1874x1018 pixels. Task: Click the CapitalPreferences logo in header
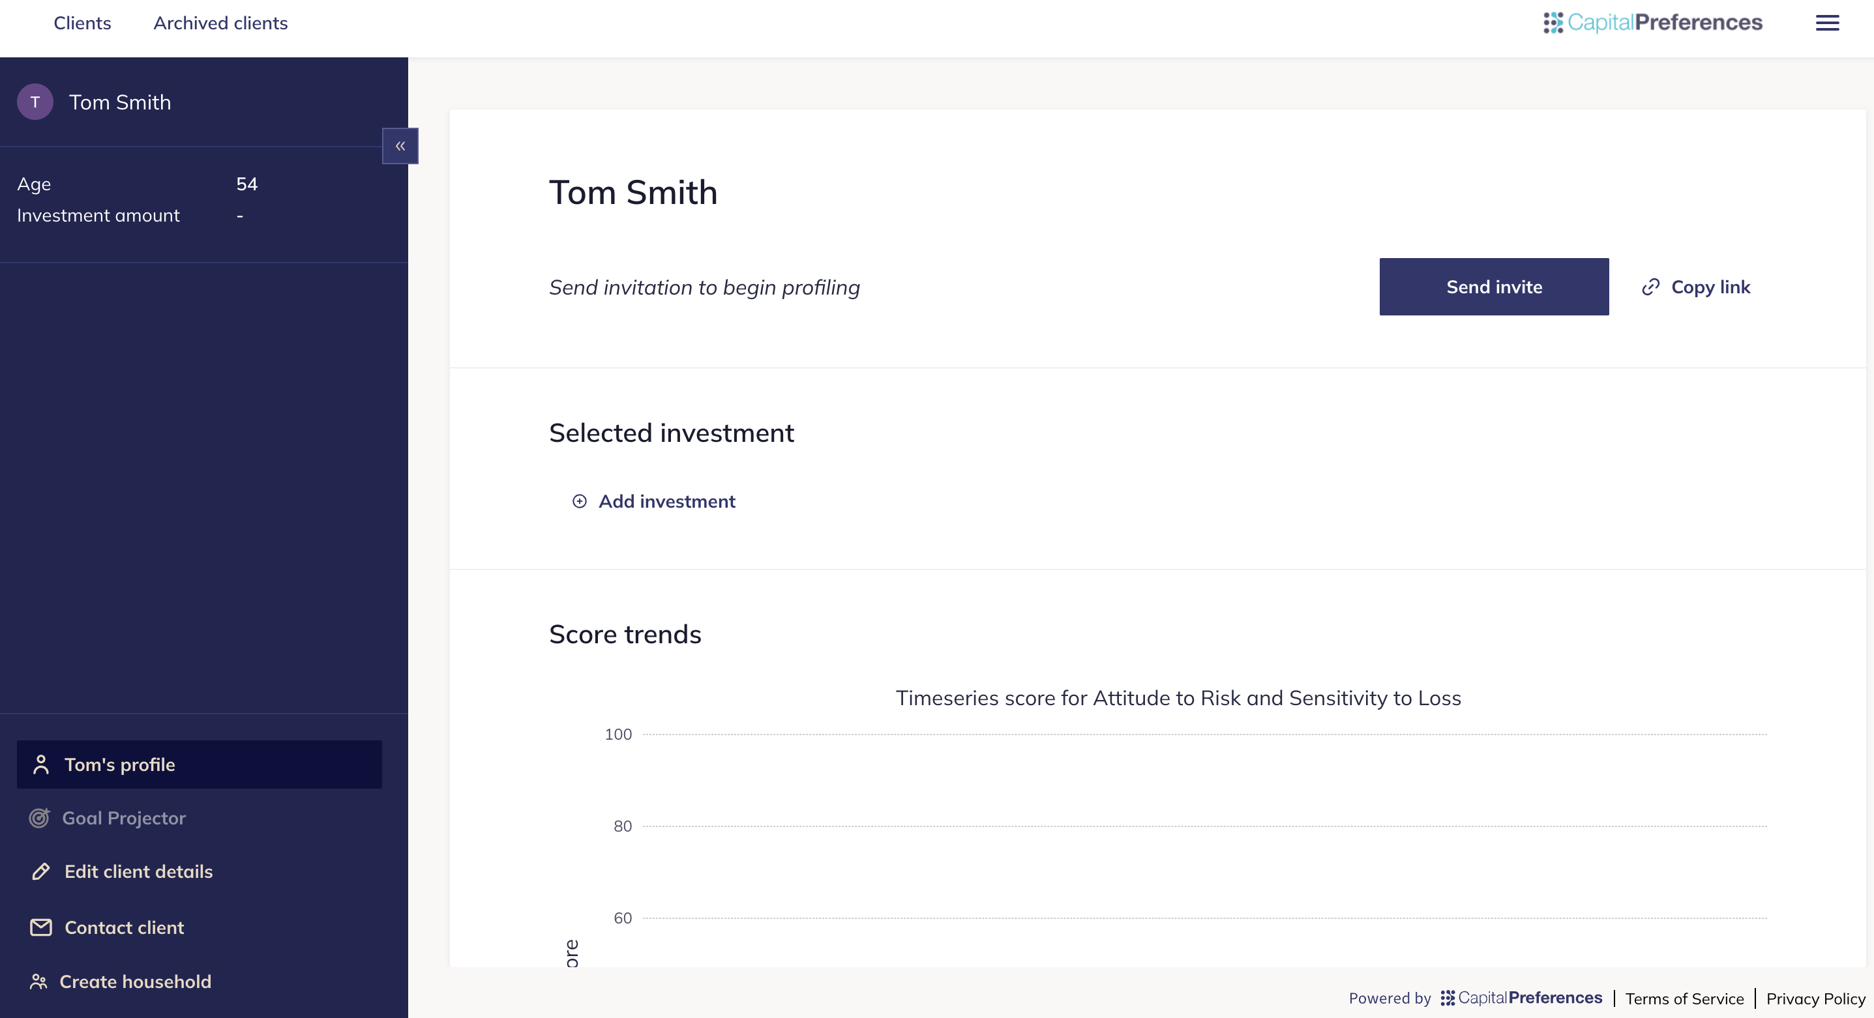point(1653,23)
